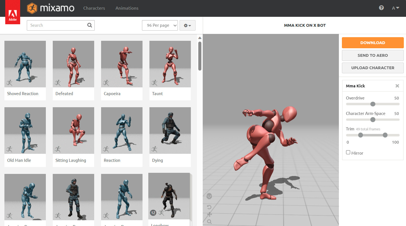Toggle the skeleton view skull icon

(209, 196)
